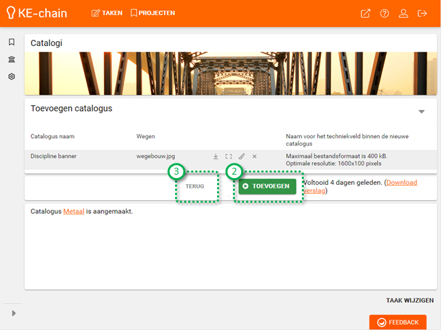This screenshot has height=330, width=441.
Task: Expand the left sidebar
Action: 13,313
